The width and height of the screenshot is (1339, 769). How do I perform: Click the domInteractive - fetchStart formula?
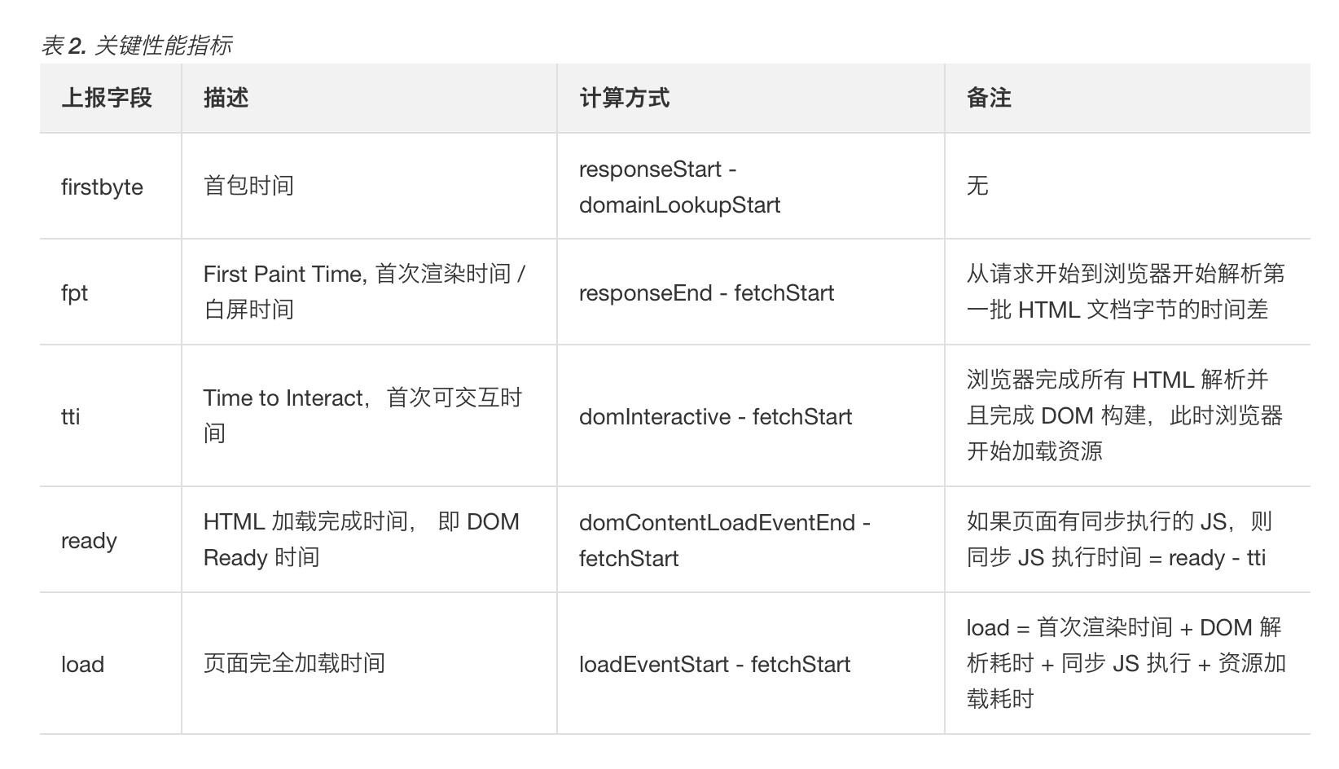(x=715, y=416)
